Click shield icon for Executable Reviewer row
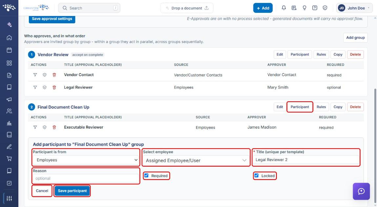377x207 pixels. (x=45, y=127)
